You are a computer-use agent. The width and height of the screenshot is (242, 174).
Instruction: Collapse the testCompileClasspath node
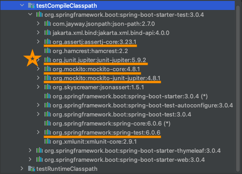[22, 5]
